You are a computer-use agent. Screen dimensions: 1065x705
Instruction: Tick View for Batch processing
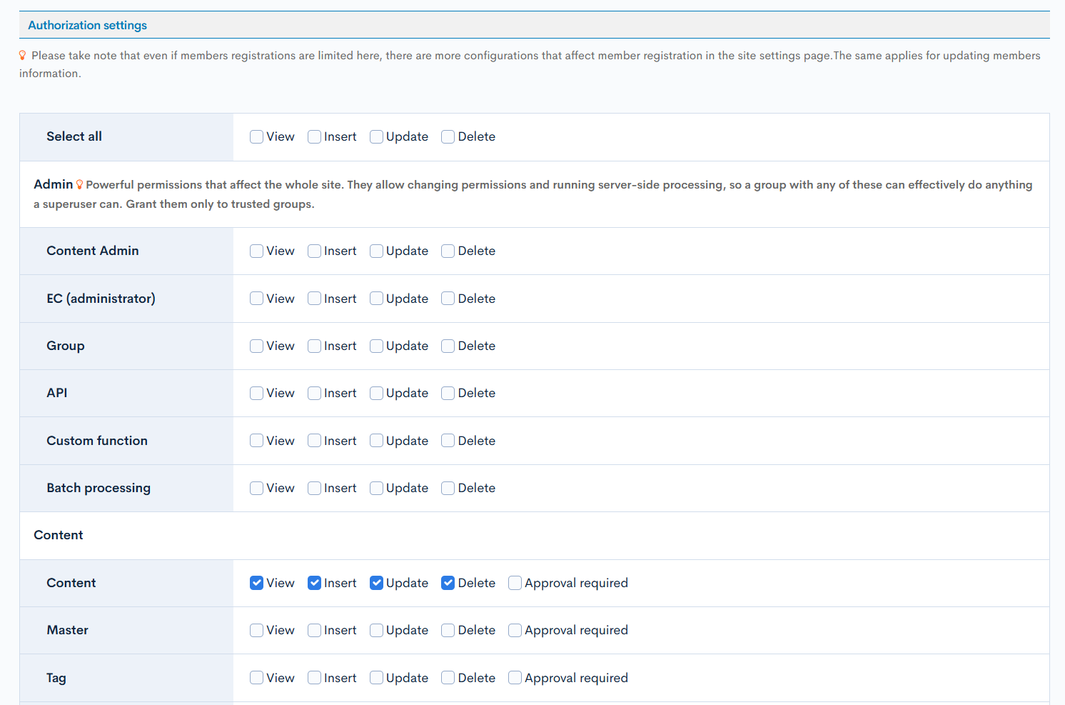pos(256,488)
